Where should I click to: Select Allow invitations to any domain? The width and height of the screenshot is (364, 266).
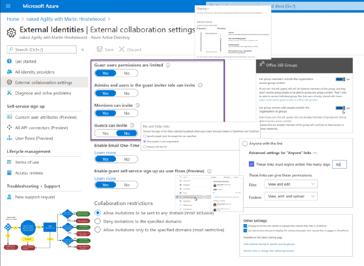pos(98,213)
